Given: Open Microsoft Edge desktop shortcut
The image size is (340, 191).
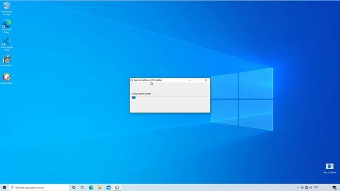Looking at the screenshot, I should click(x=6, y=26).
